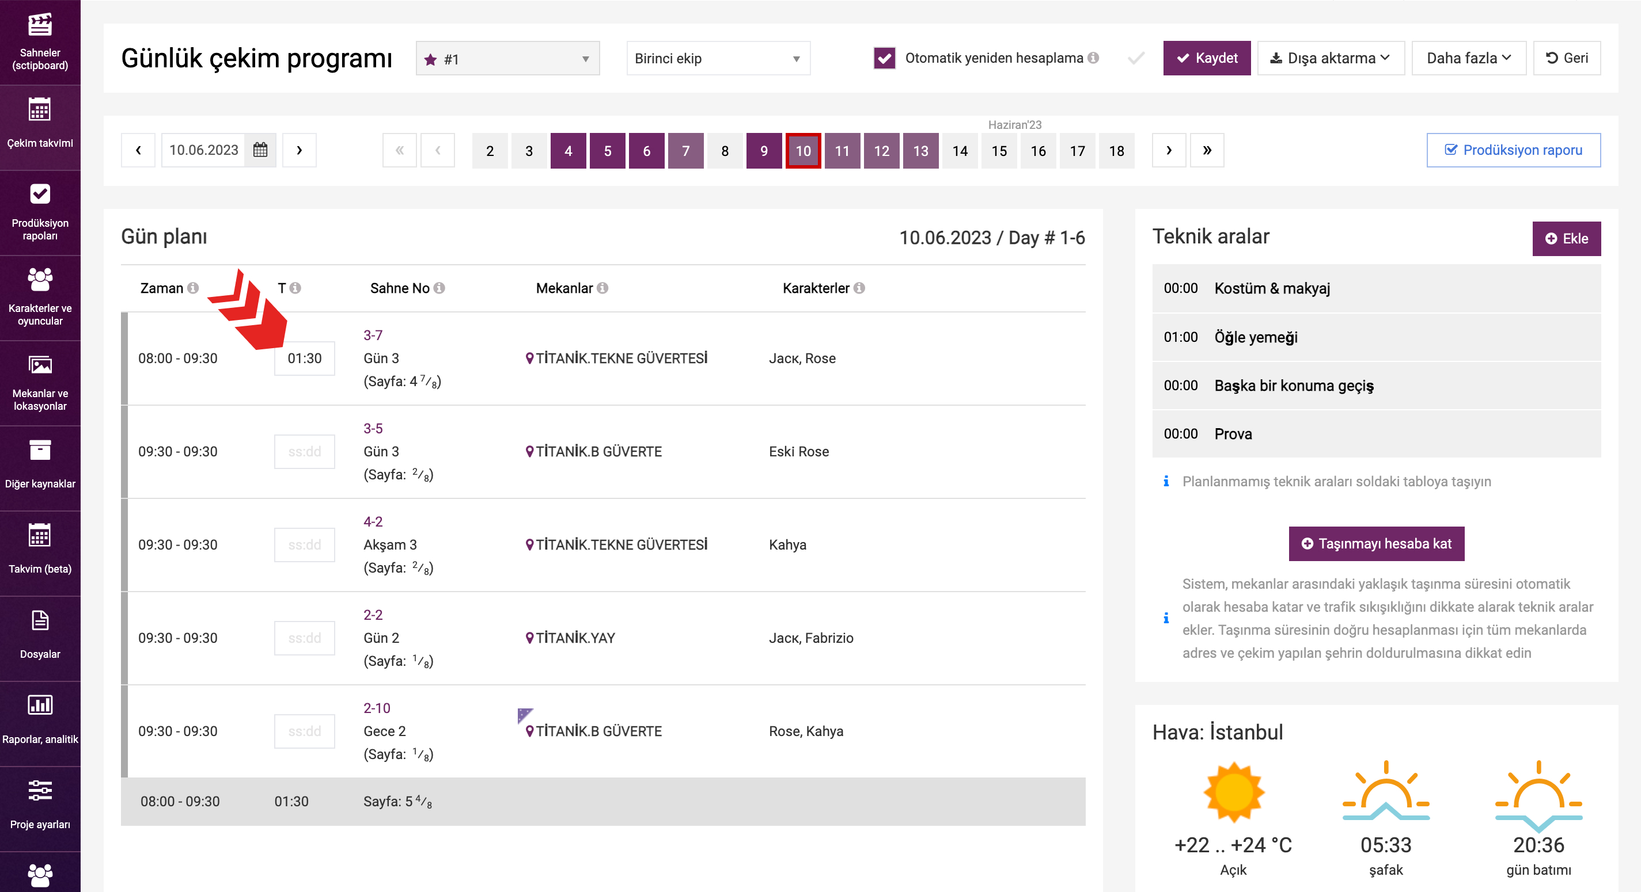Viewport: 1641px width, 892px height.
Task: Open scene 3-7 link
Action: (373, 335)
